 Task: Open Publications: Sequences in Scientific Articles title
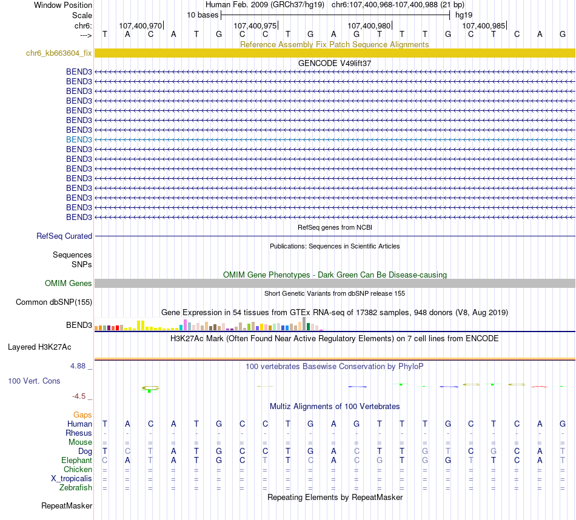(335, 246)
